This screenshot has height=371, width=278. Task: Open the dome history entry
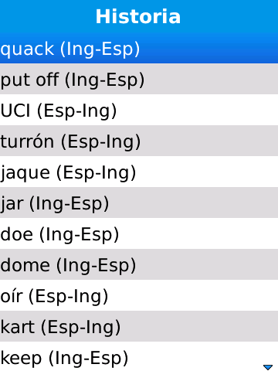[x=139, y=264]
